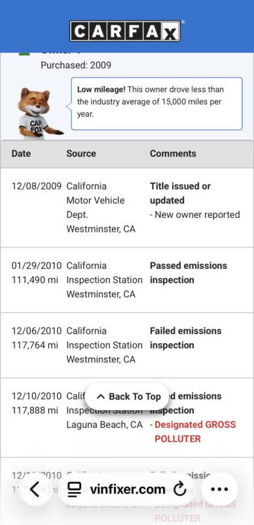Tap the Back To Top button
254x525 pixels.
[x=127, y=397]
